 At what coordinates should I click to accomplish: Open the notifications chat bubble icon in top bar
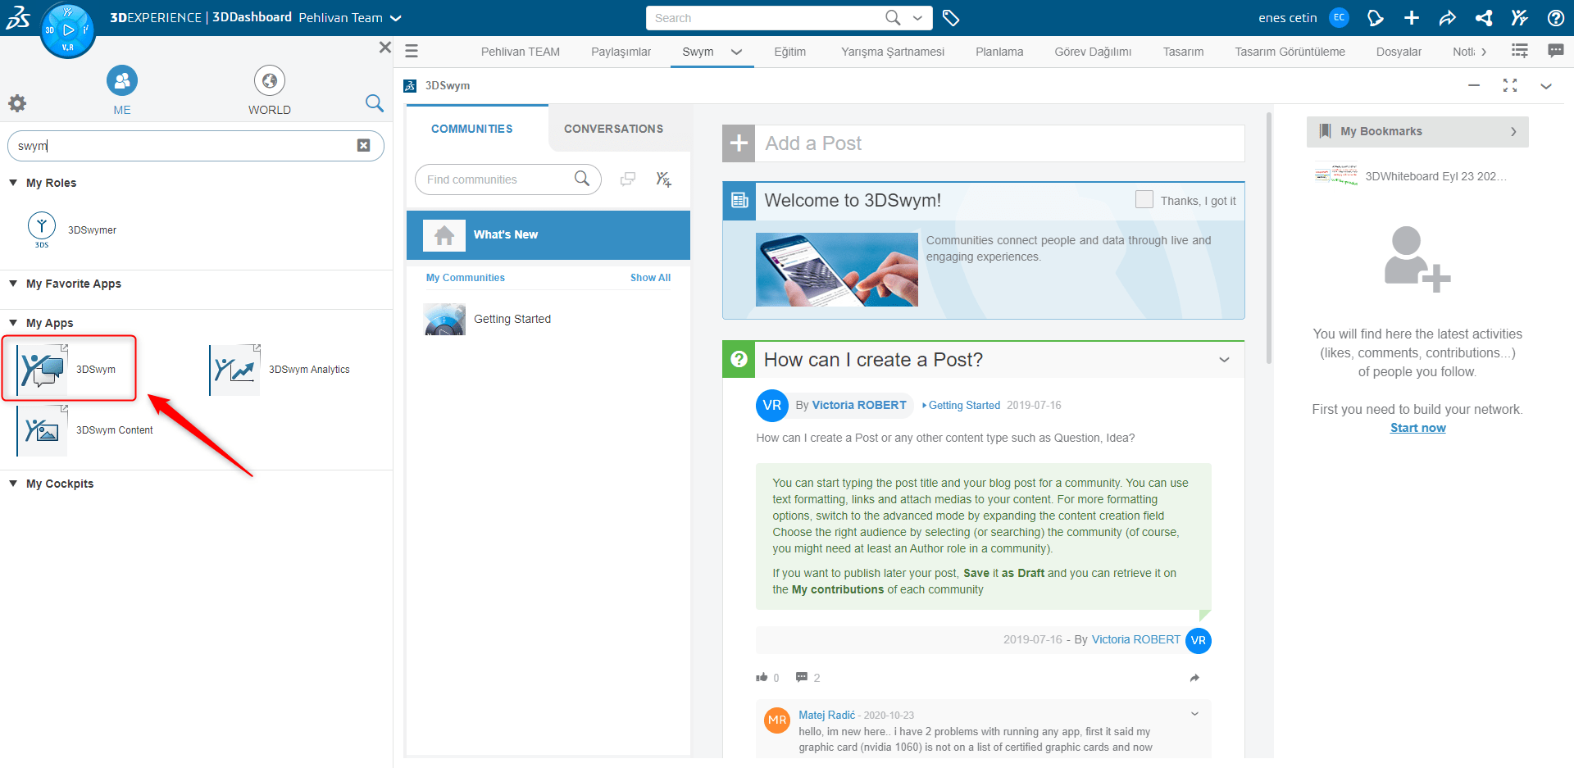tap(1376, 18)
